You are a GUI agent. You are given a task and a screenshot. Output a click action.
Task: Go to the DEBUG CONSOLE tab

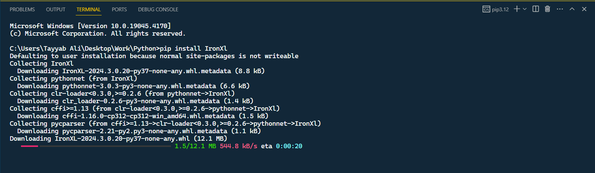[x=158, y=9]
